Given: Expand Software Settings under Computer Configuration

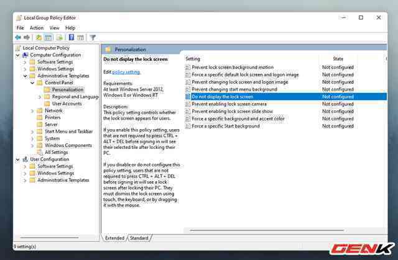Looking at the screenshot, I should click(x=25, y=62).
